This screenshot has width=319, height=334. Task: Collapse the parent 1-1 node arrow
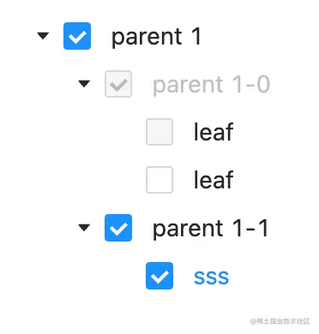(x=84, y=228)
